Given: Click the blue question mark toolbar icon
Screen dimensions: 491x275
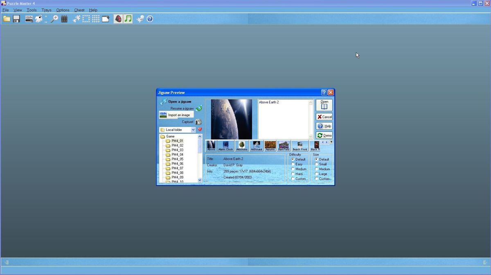Looking at the screenshot, I should tap(150, 19).
